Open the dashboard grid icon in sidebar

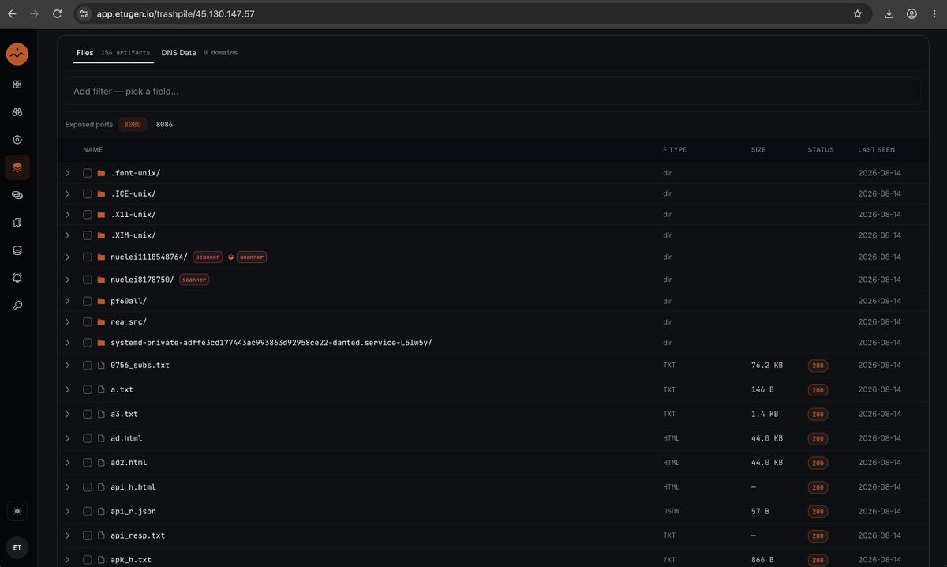coord(17,84)
